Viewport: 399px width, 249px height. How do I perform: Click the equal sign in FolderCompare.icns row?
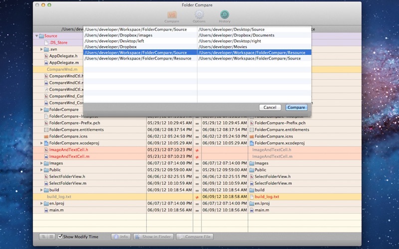point(197,137)
